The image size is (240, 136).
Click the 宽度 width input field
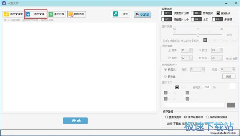[x=196, y=69]
